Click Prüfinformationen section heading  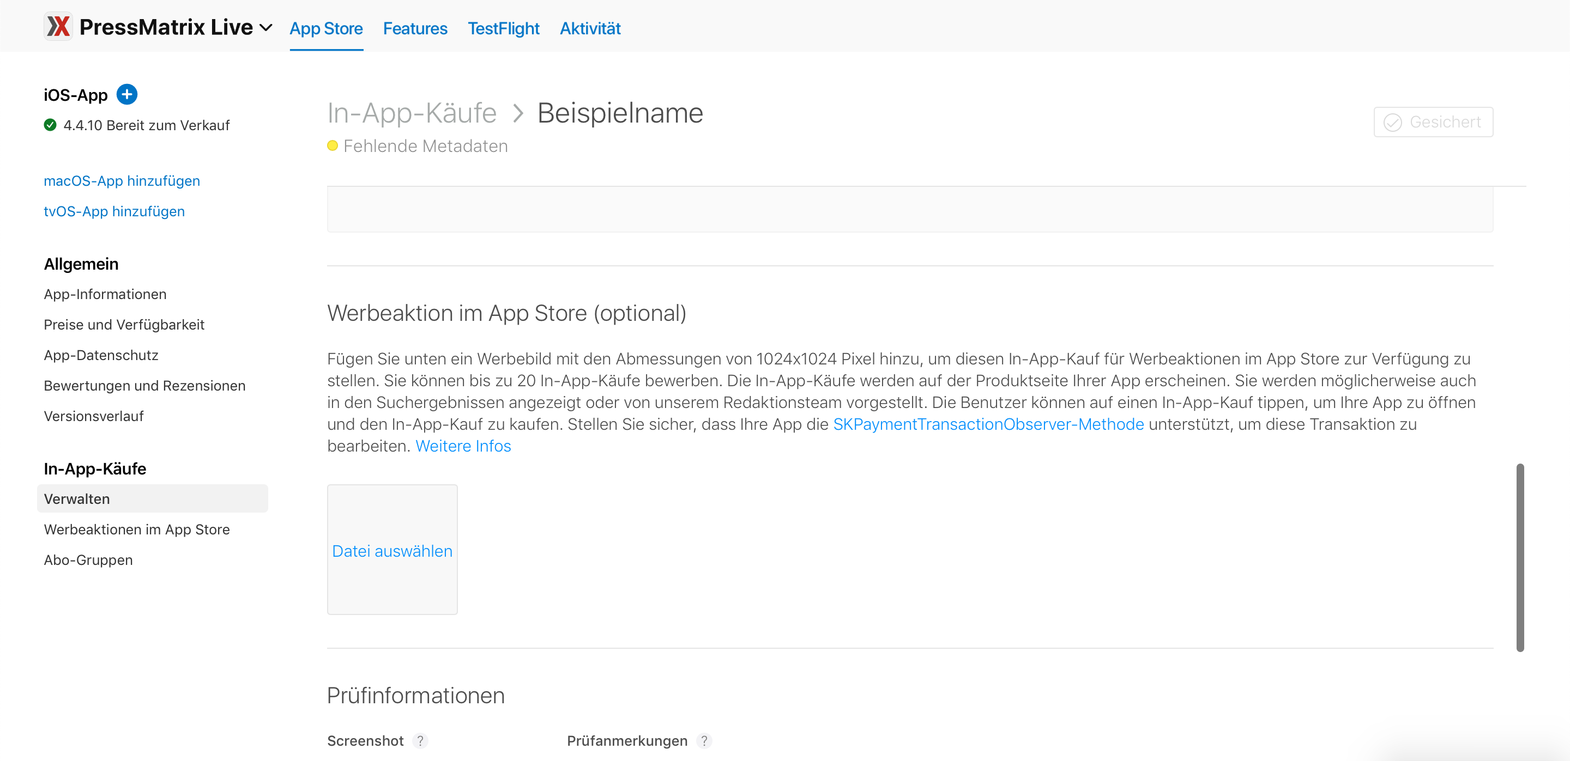(415, 695)
